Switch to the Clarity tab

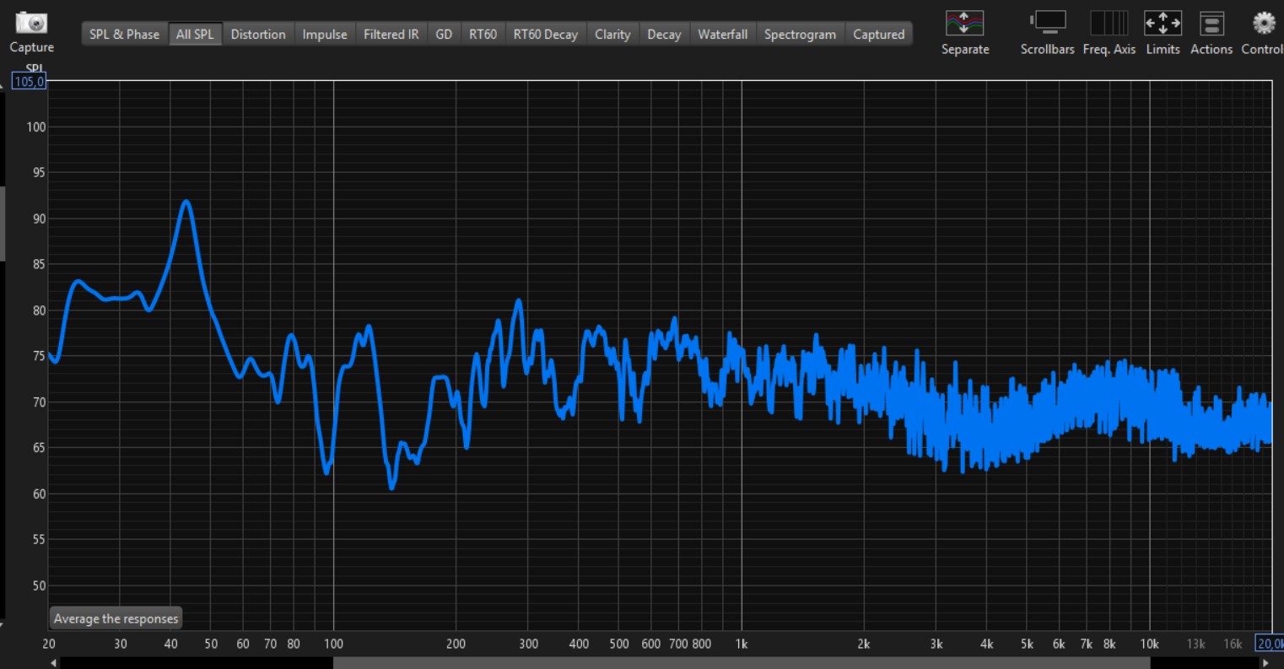[612, 35]
